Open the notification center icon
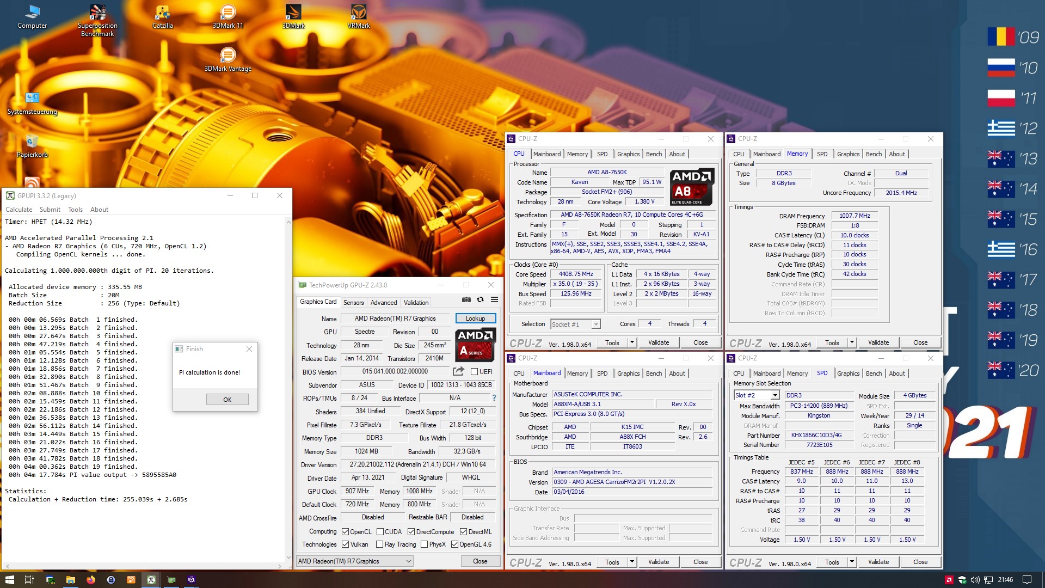Image resolution: width=1045 pixels, height=588 pixels. pyautogui.click(x=1027, y=580)
